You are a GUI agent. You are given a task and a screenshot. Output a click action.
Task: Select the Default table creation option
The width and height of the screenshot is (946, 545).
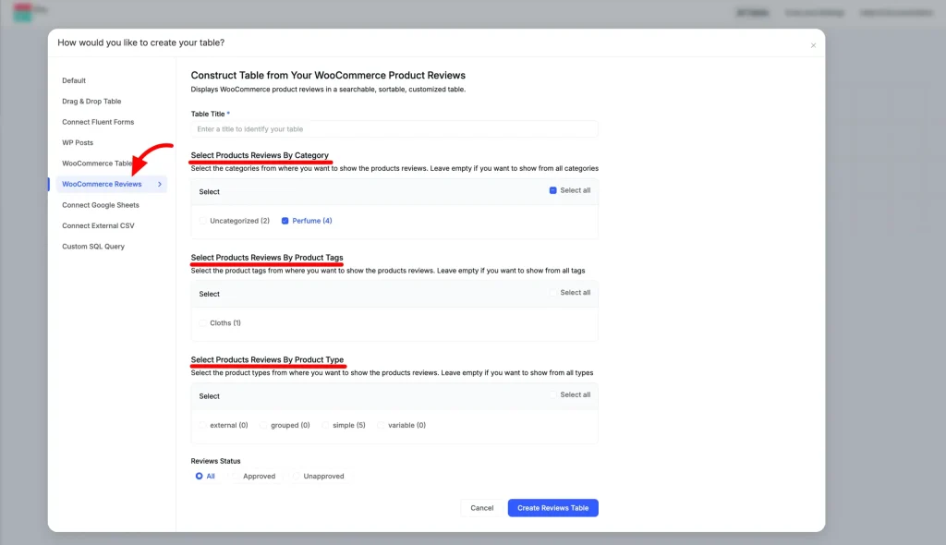(73, 80)
